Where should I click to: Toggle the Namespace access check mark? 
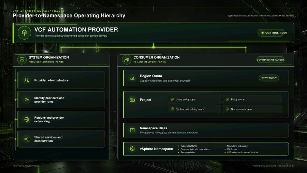pos(227,109)
